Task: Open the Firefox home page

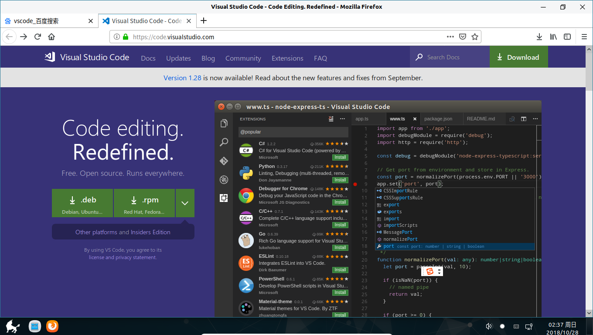Action: (51, 37)
